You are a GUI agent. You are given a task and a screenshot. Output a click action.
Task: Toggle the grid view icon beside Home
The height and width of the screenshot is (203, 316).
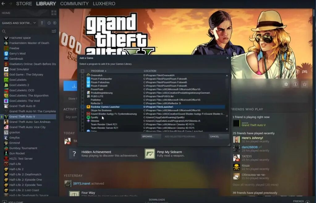click(x=54, y=13)
